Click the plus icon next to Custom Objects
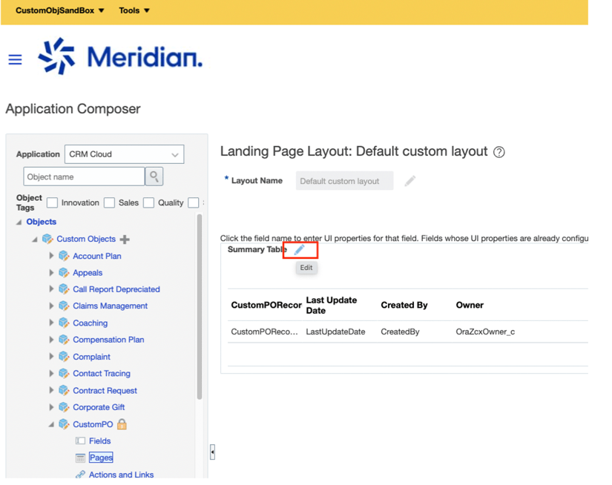This screenshot has height=485, width=612. 125,240
